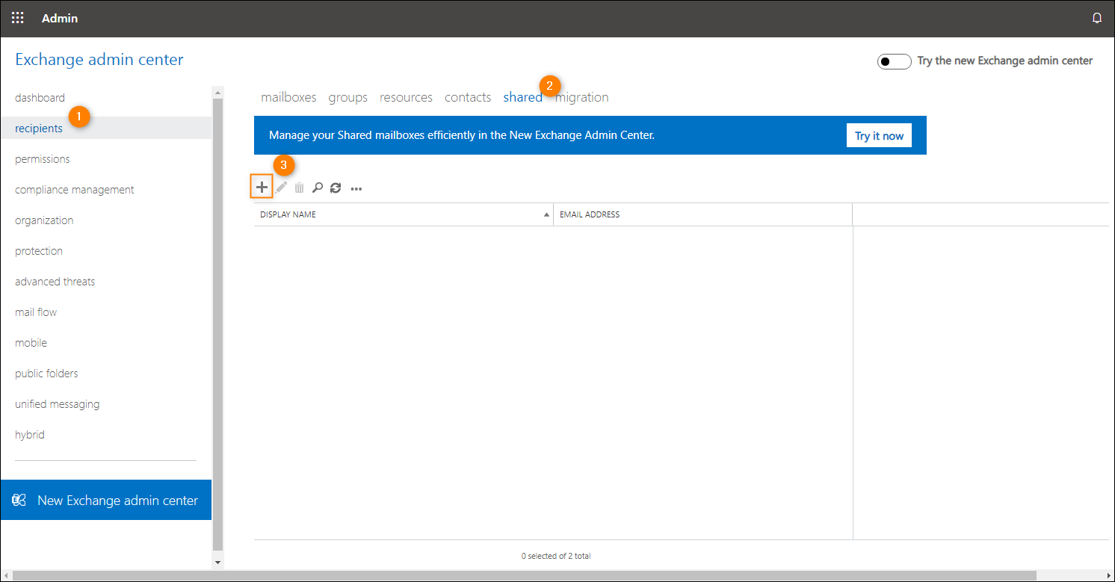Open dashboard in the left navigation
The height and width of the screenshot is (582, 1115).
coord(40,97)
